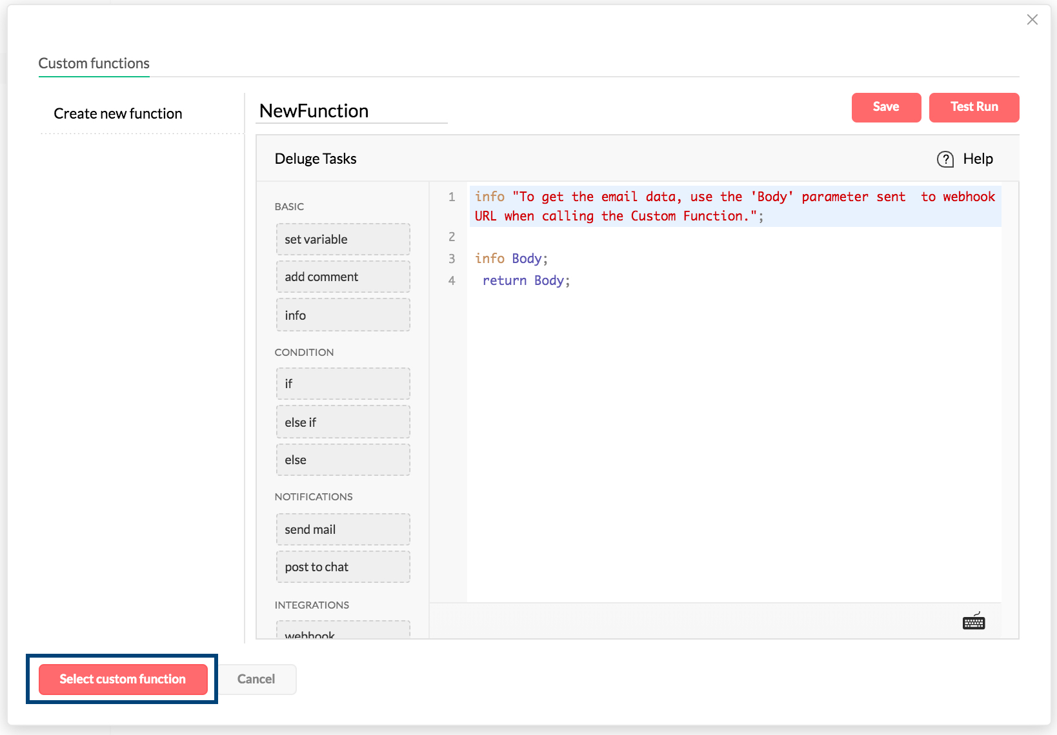Select the info task block
This screenshot has width=1057, height=735.
click(x=343, y=315)
